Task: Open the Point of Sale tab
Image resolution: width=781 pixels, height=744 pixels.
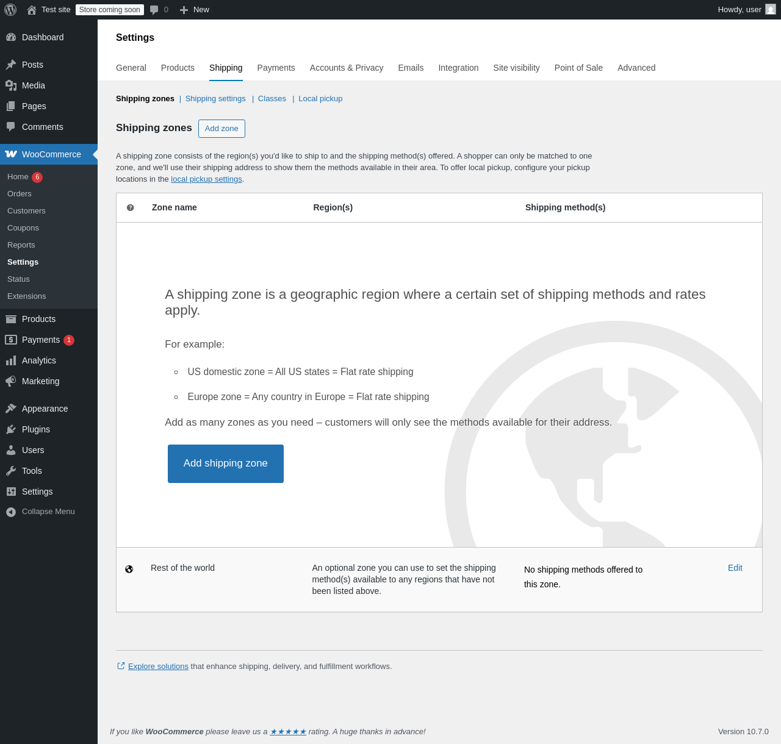Action: click(x=578, y=68)
